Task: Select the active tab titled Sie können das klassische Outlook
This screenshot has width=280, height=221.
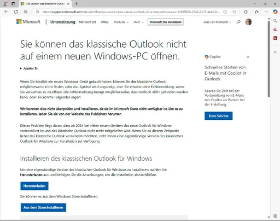Action: (45, 4)
